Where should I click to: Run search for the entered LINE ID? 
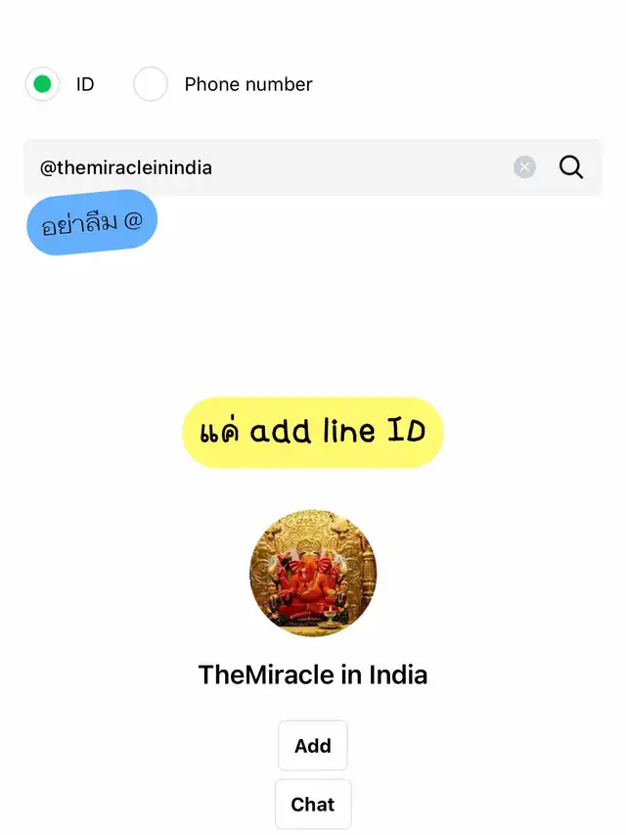(x=571, y=167)
